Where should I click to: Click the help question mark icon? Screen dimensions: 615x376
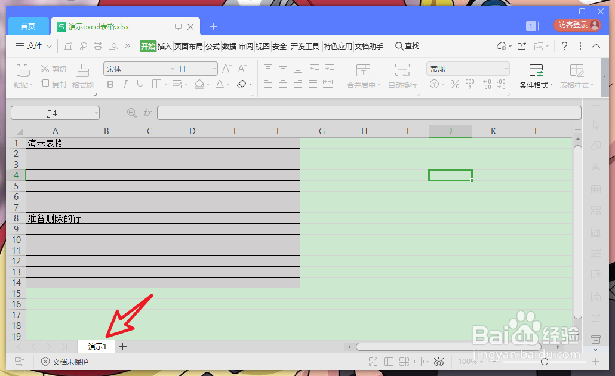564,46
